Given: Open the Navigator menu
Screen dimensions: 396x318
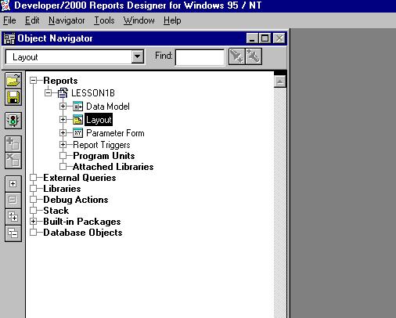Looking at the screenshot, I should click(67, 20).
